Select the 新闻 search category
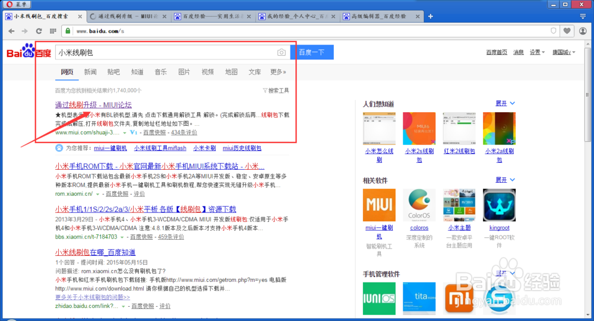 (x=90, y=72)
